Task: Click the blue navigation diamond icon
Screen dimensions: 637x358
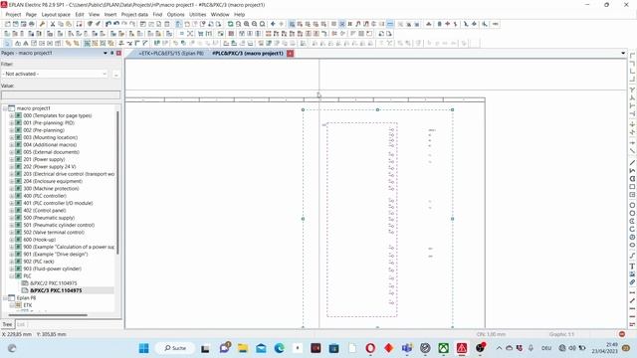Action: (273, 24)
